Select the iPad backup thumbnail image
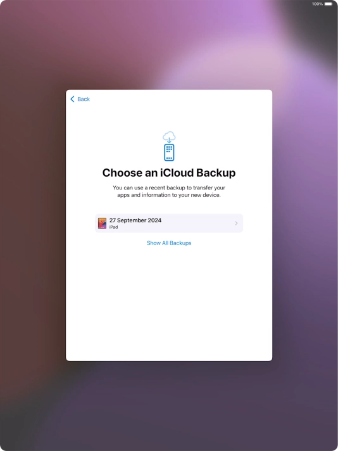Image resolution: width=338 pixels, height=451 pixels. [102, 223]
